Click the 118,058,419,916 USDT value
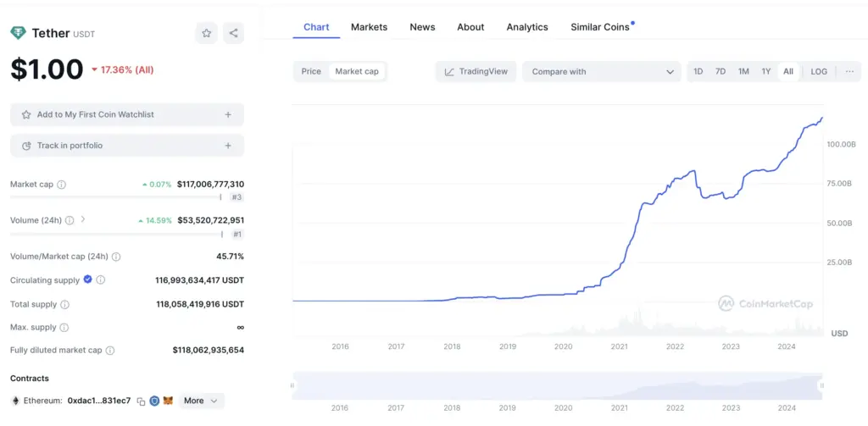The image size is (868, 426). click(x=200, y=304)
